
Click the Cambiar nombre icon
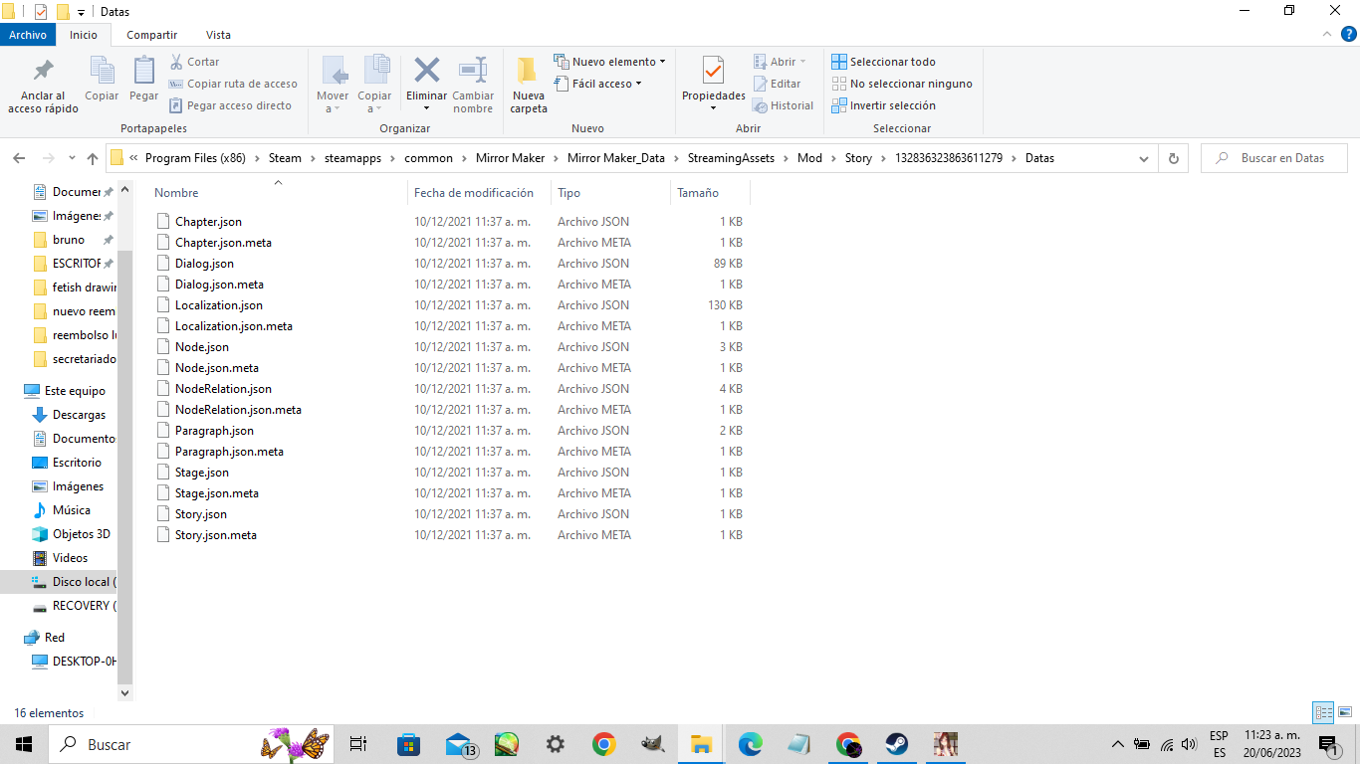[473, 71]
